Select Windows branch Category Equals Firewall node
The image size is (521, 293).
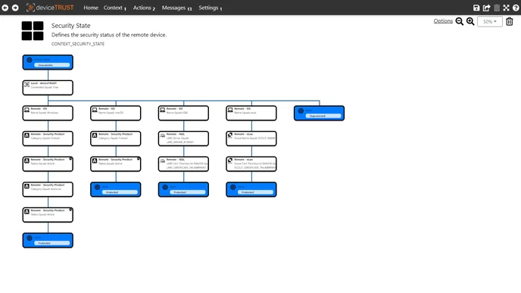48,139
